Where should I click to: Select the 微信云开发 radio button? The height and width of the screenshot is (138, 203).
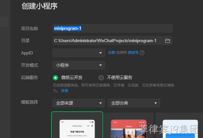point(55,78)
